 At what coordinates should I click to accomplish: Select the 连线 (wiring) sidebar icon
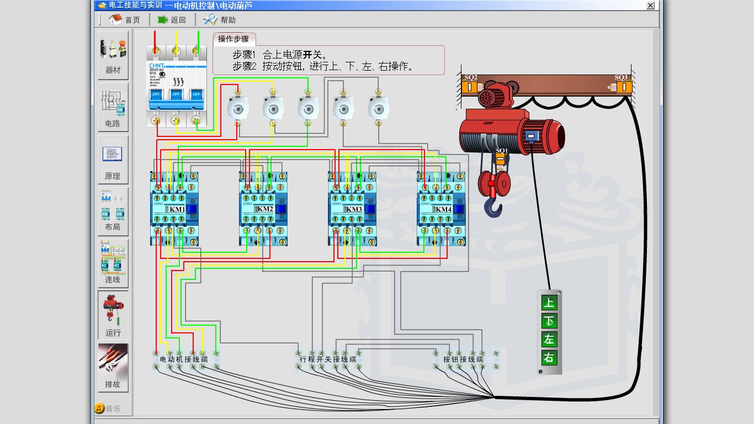click(x=113, y=263)
